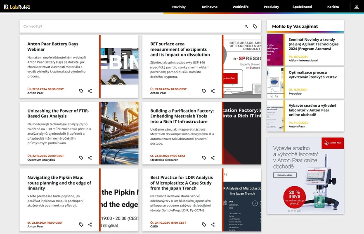Click tag icon on Pipkin Map card

click(x=81, y=225)
